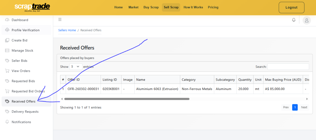Image resolution: width=316 pixels, height=140 pixels.
Task: Click the Next pagination button
Action: pos(304,107)
